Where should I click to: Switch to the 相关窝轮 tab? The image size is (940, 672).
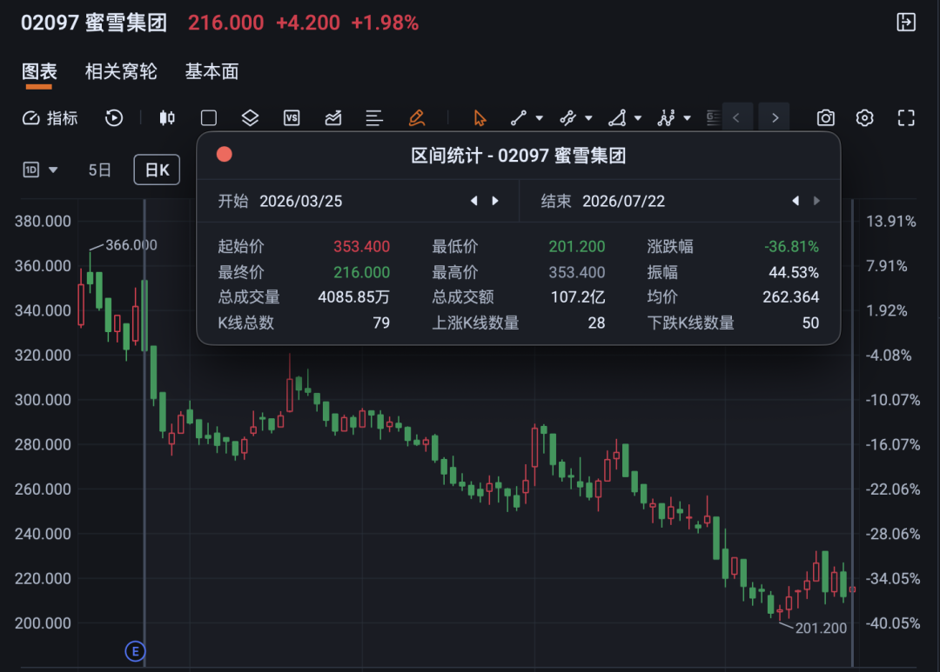pos(121,71)
